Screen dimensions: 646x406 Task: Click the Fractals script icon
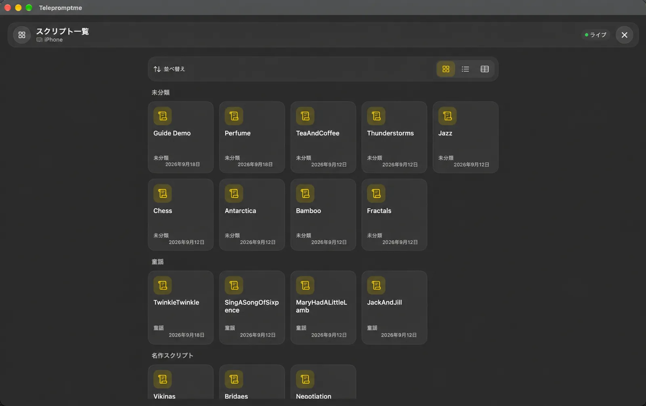pyautogui.click(x=376, y=194)
